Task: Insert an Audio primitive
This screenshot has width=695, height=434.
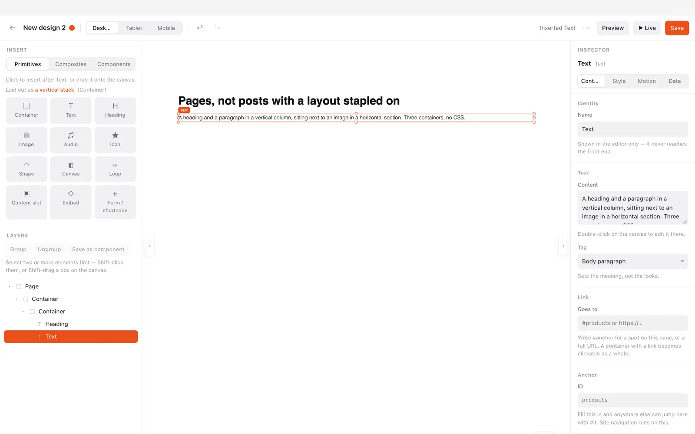Action: click(71, 140)
